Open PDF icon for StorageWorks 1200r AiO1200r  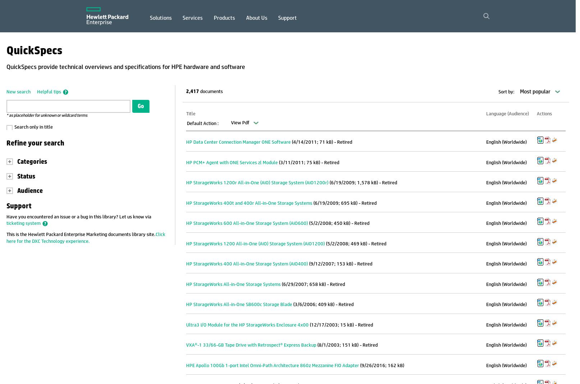pyautogui.click(x=547, y=181)
